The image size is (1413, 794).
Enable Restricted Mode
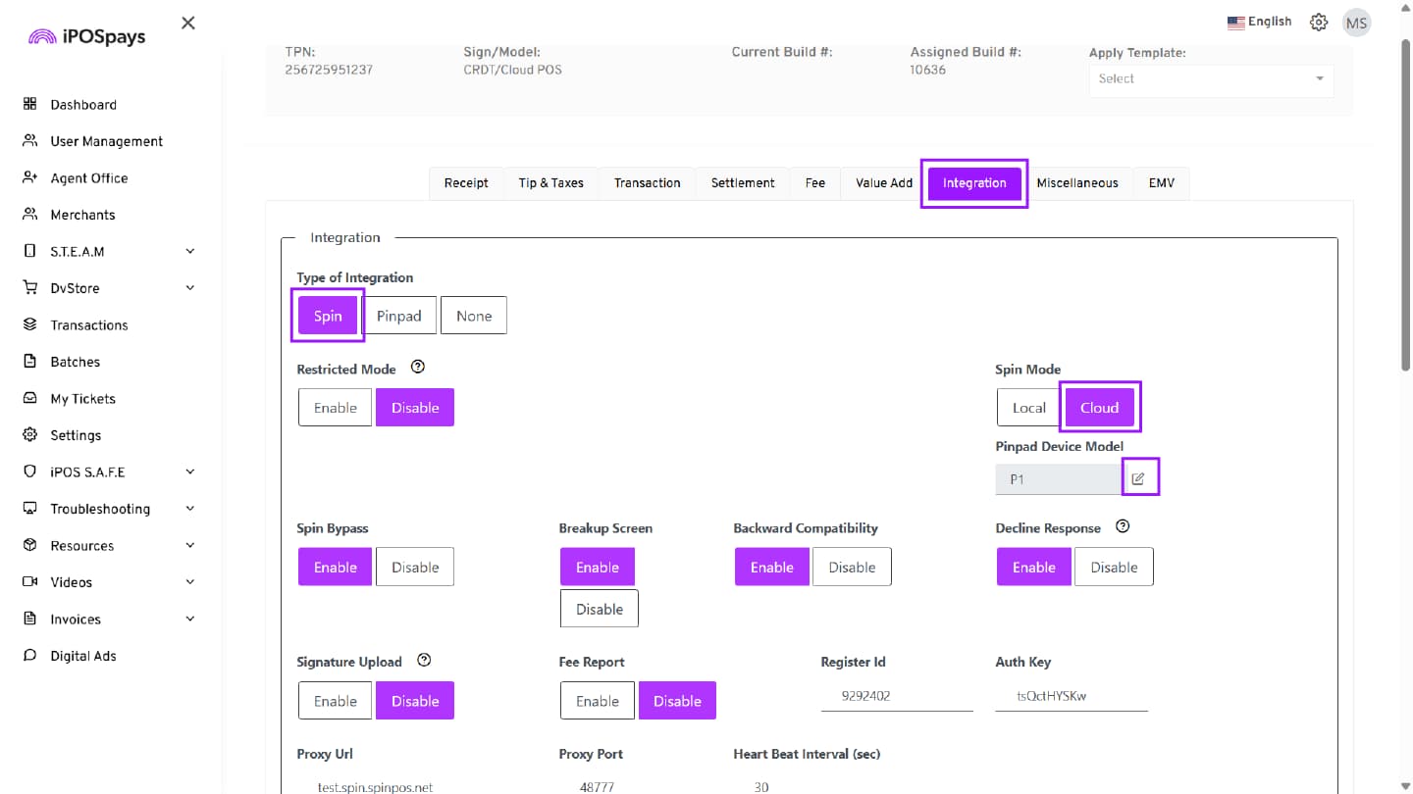(335, 408)
